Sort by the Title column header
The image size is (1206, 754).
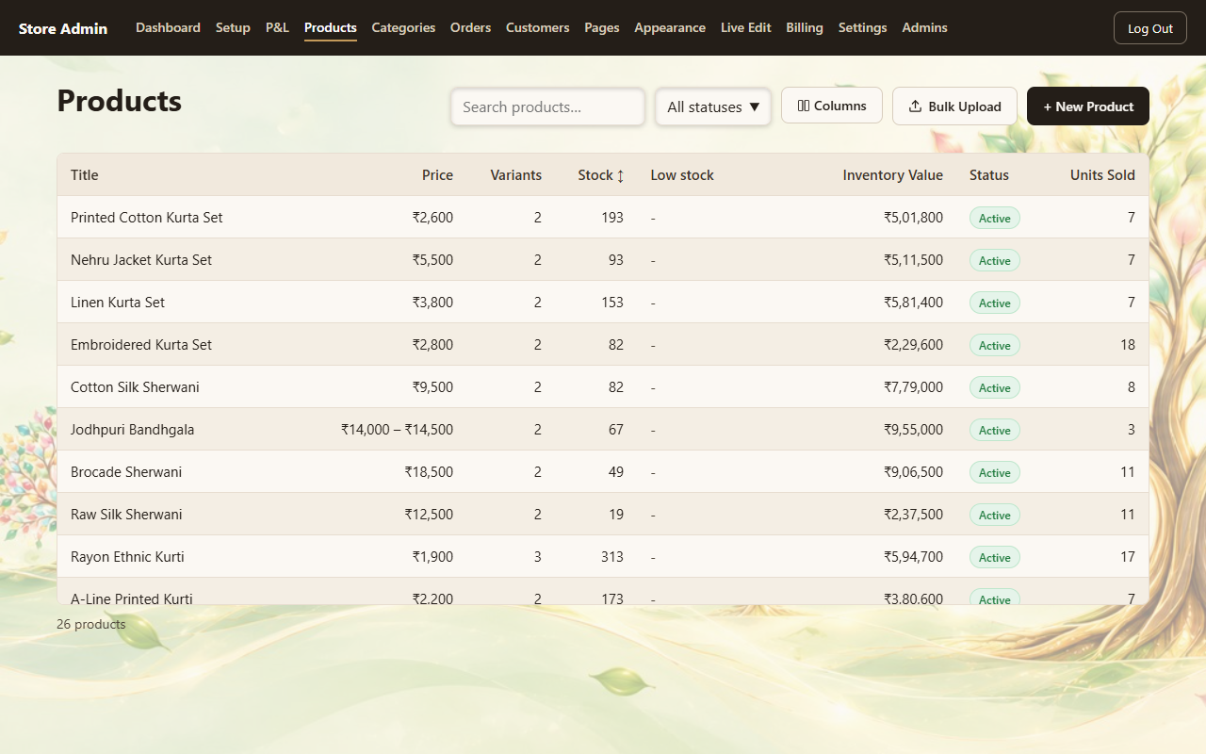(85, 174)
